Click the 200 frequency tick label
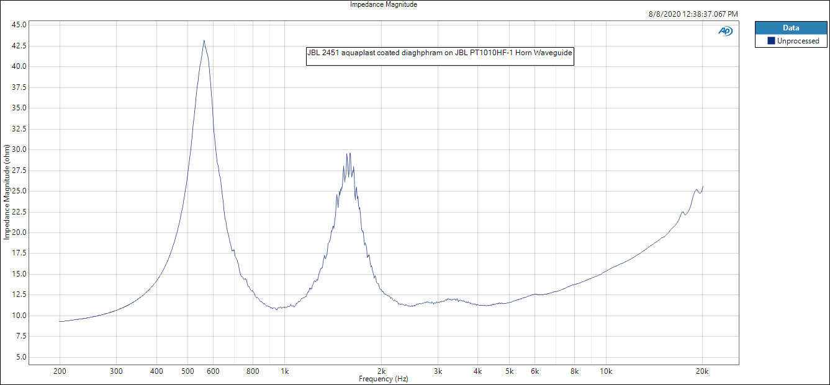 tap(60, 372)
